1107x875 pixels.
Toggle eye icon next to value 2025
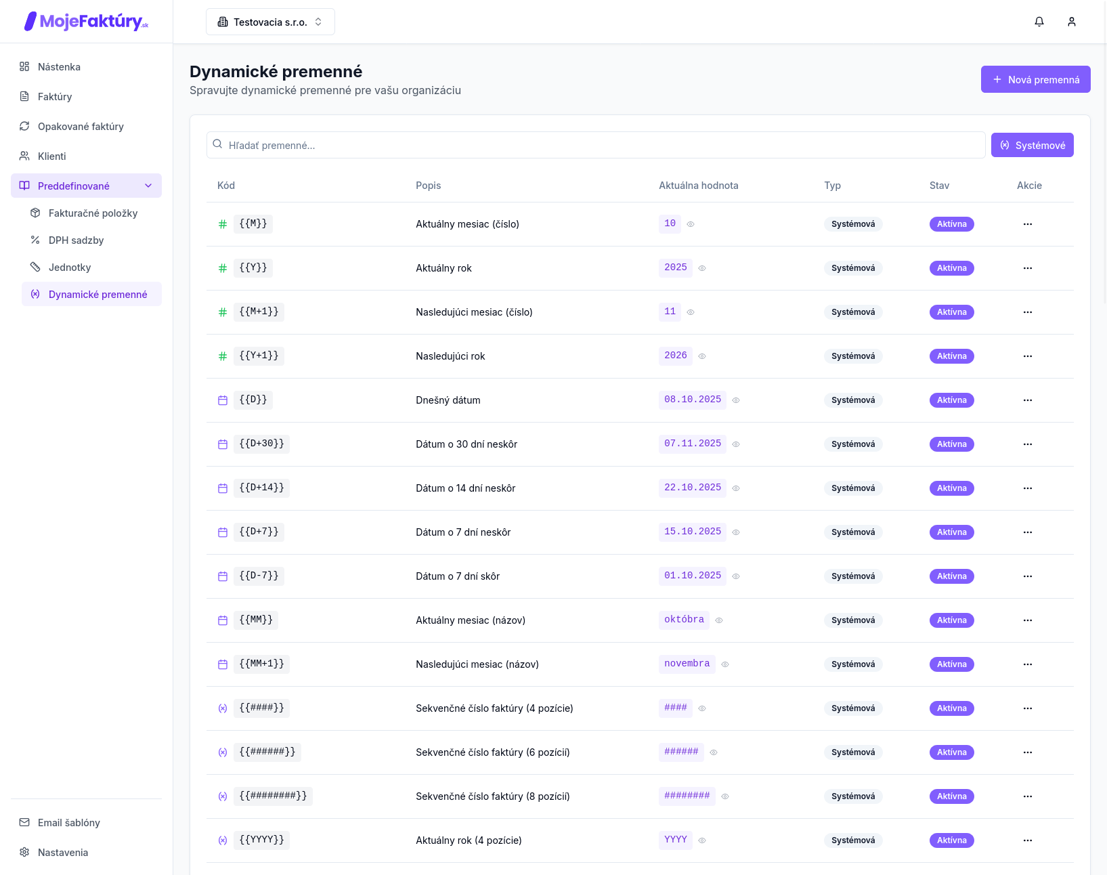pyautogui.click(x=702, y=268)
